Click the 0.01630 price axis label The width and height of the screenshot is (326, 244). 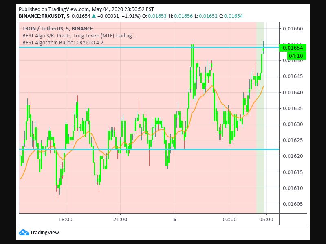coord(293,124)
